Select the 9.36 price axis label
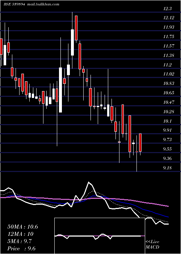This screenshot has height=254, width=181. tap(168, 159)
